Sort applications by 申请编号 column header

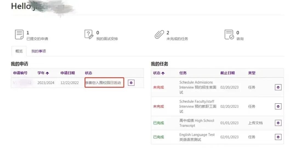coord(20,73)
